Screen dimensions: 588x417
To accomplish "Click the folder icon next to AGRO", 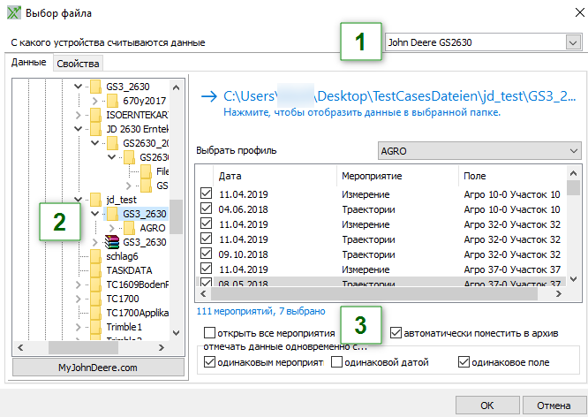I will (129, 228).
